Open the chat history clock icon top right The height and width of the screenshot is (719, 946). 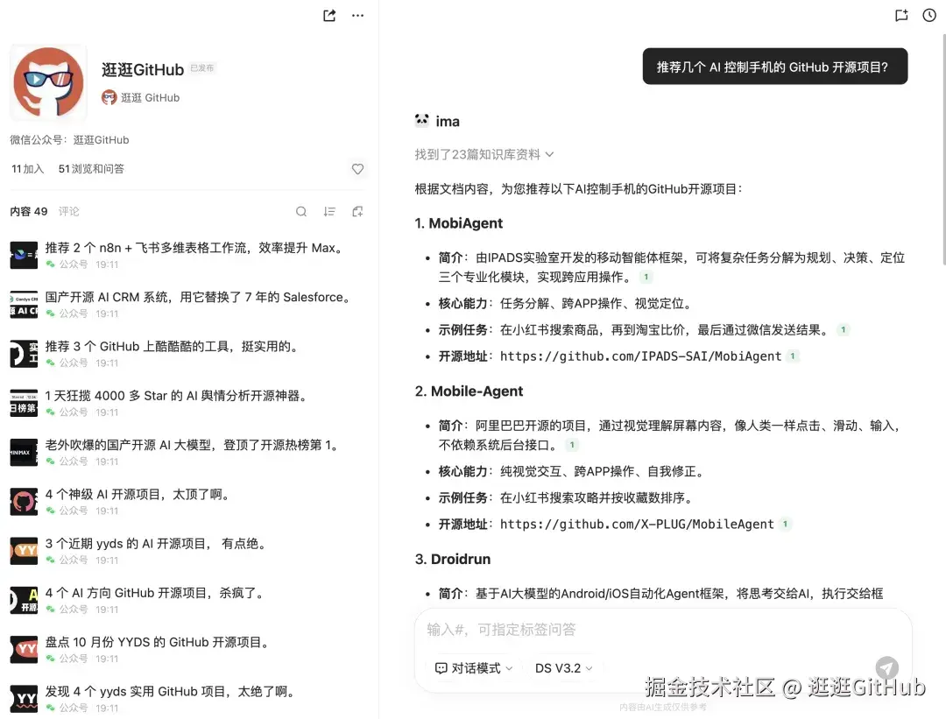[928, 15]
